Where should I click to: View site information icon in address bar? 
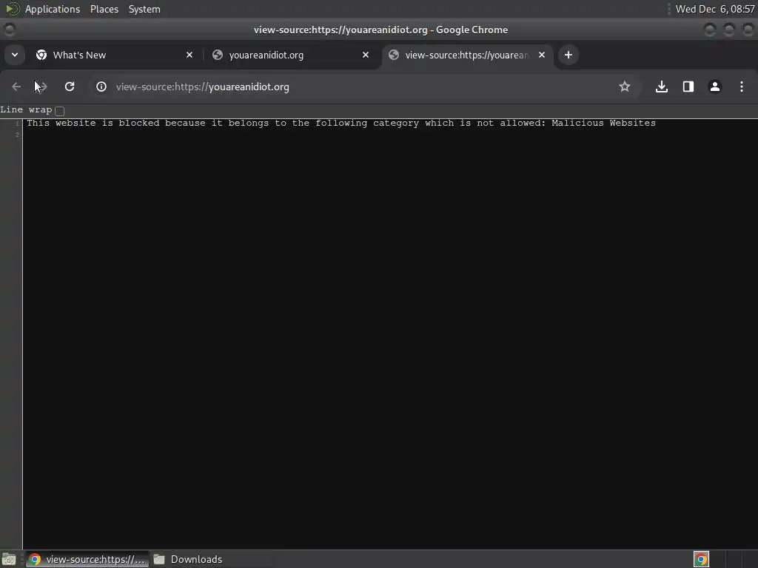click(x=101, y=87)
